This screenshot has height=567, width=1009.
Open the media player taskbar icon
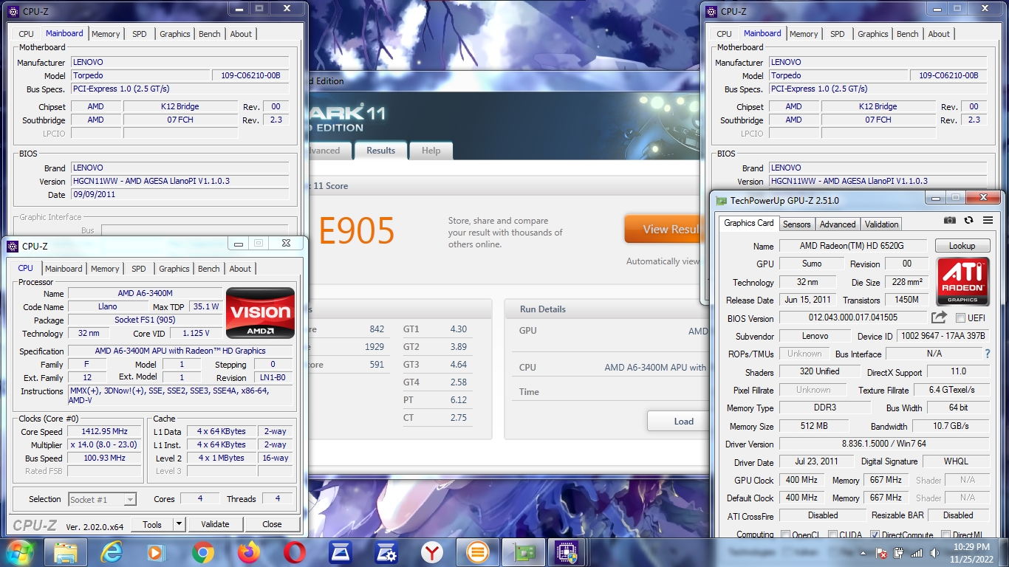[157, 552]
